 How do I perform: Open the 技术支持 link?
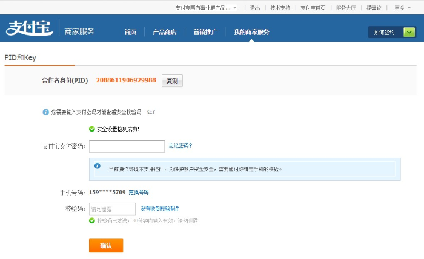[280, 8]
